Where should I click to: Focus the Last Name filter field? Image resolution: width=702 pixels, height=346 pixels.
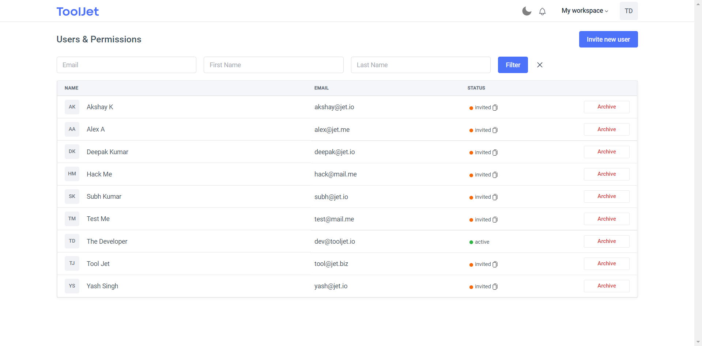pos(421,65)
